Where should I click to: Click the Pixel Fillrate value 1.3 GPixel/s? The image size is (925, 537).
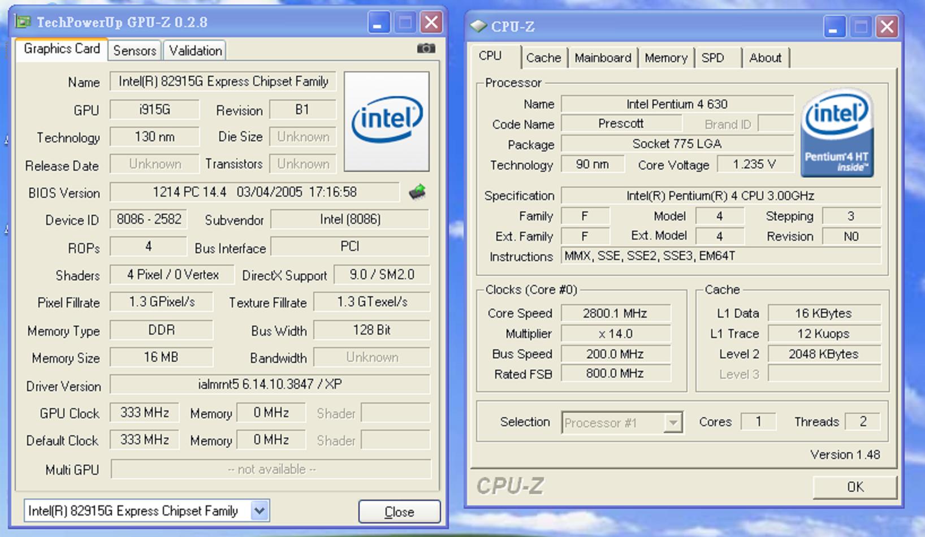(162, 302)
